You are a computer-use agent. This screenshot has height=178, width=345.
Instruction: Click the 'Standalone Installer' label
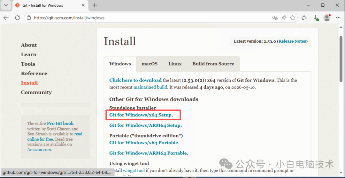tap(133, 108)
